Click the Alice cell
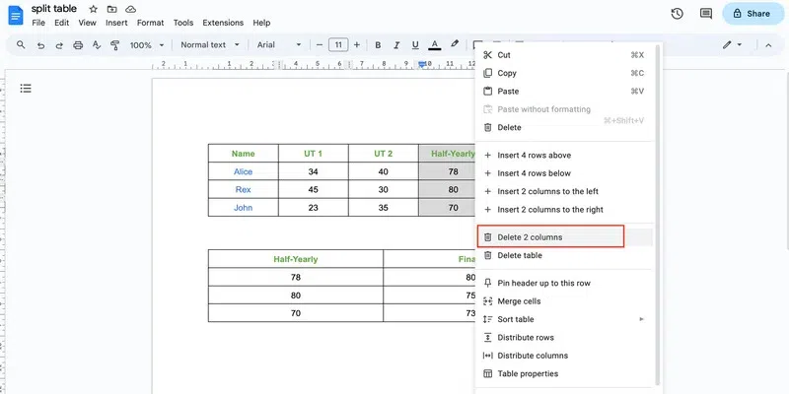The image size is (789, 394). (243, 171)
